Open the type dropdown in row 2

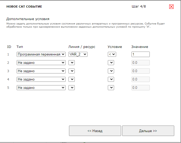[41, 63]
